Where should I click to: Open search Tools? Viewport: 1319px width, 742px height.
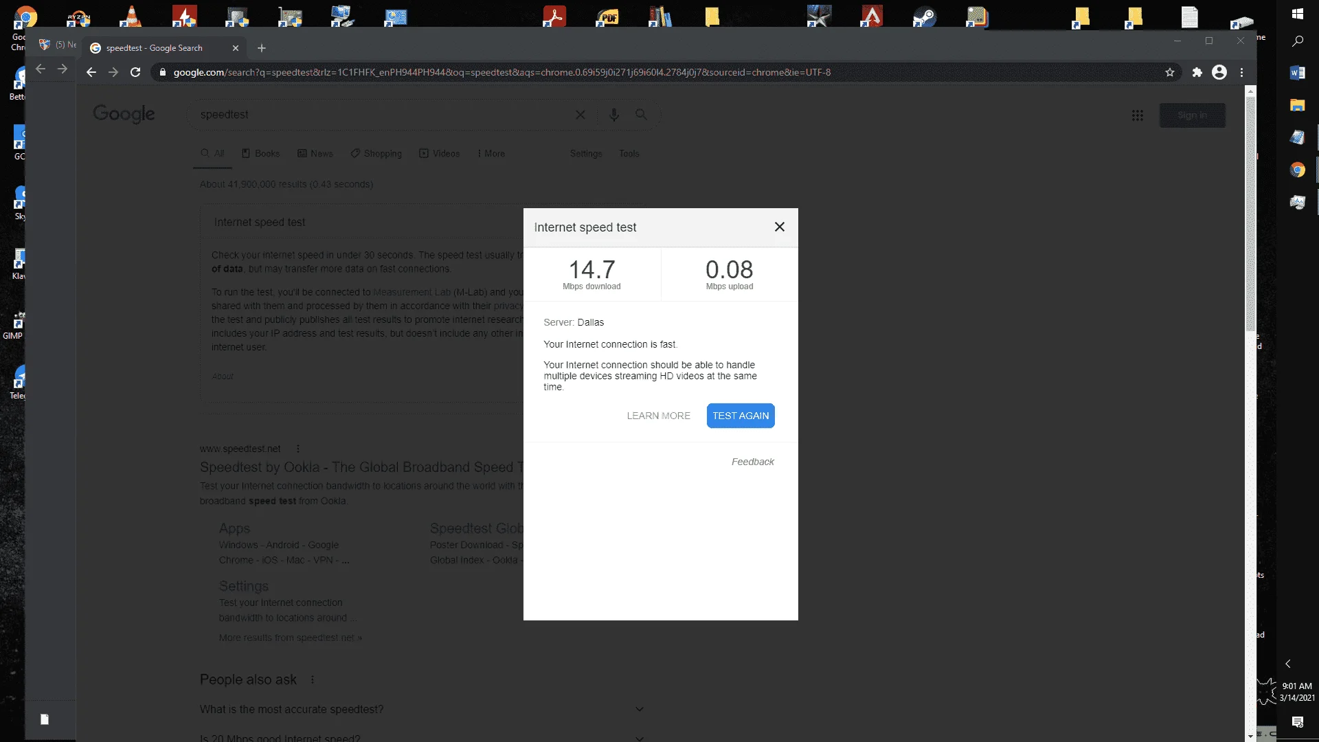(x=629, y=153)
